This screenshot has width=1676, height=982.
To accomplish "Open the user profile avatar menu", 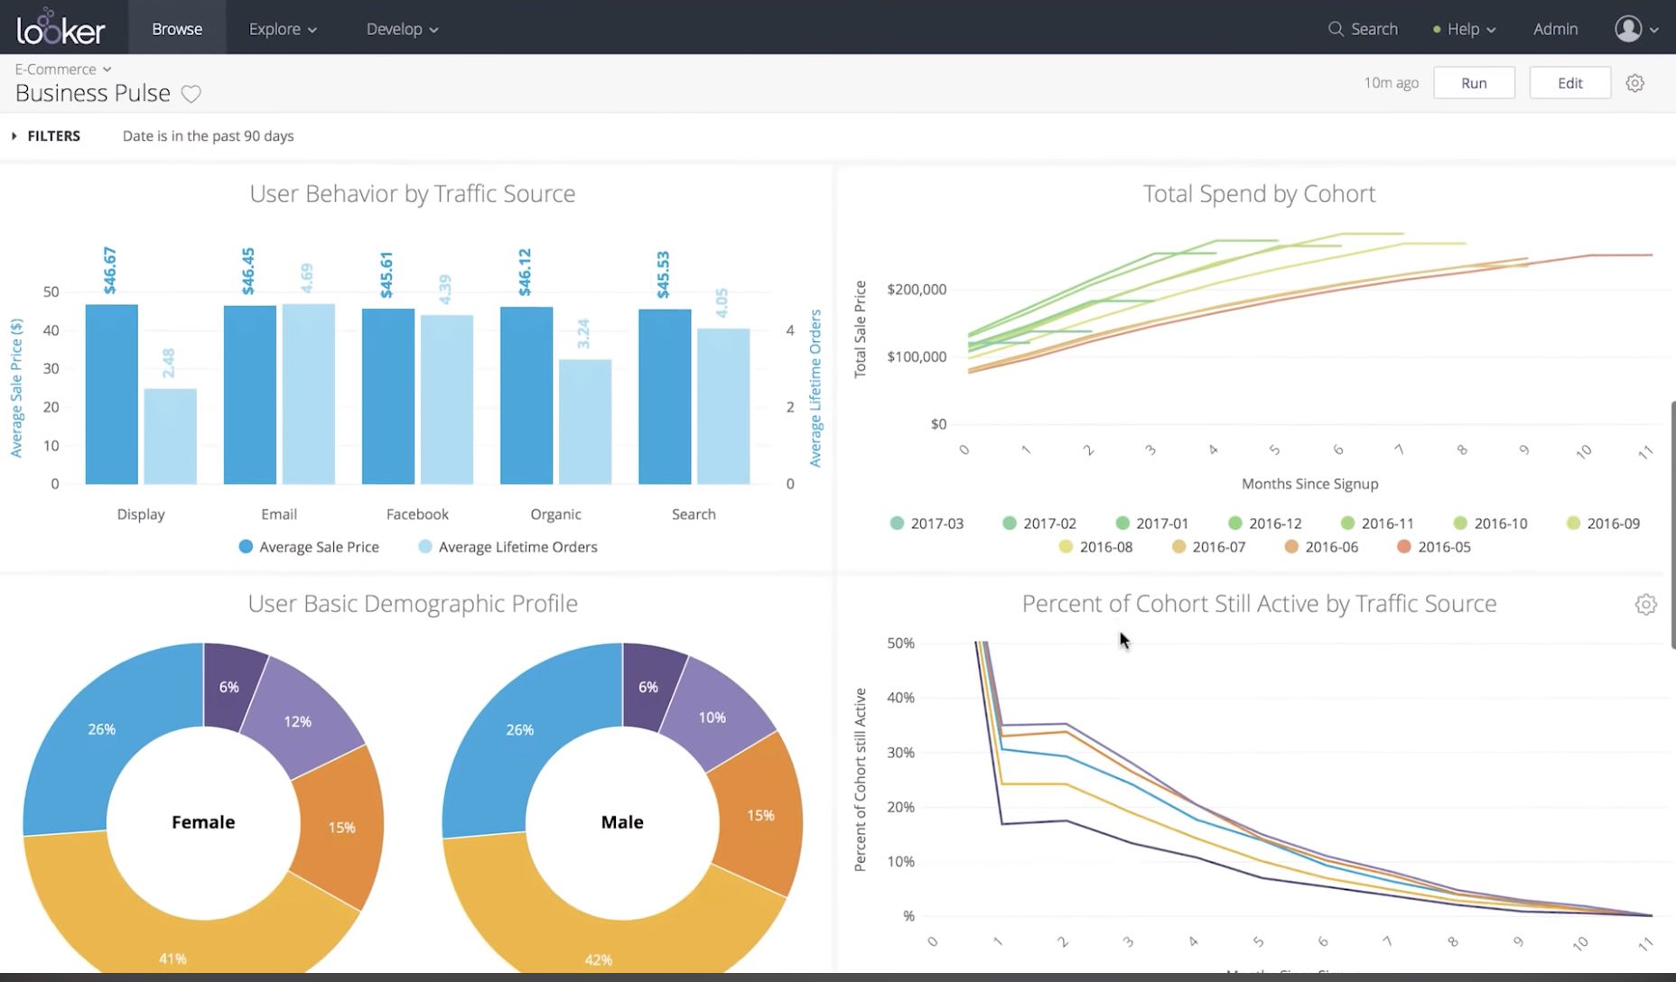I will point(1628,29).
